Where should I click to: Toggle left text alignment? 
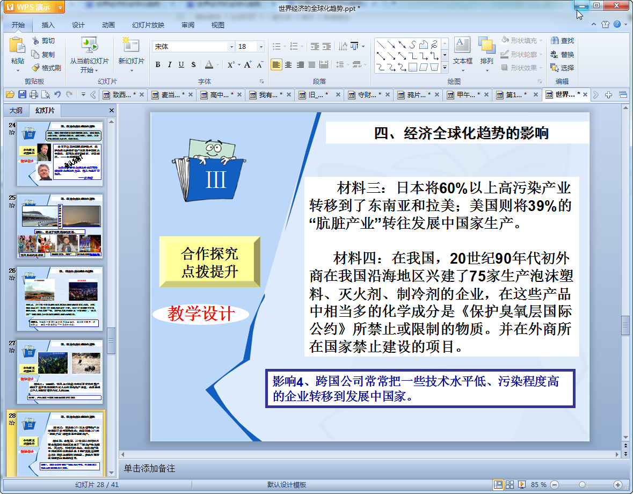(x=276, y=64)
